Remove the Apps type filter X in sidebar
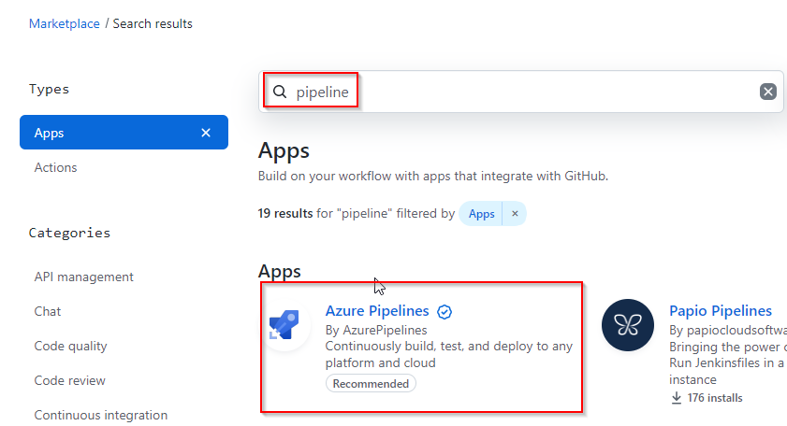 point(206,133)
